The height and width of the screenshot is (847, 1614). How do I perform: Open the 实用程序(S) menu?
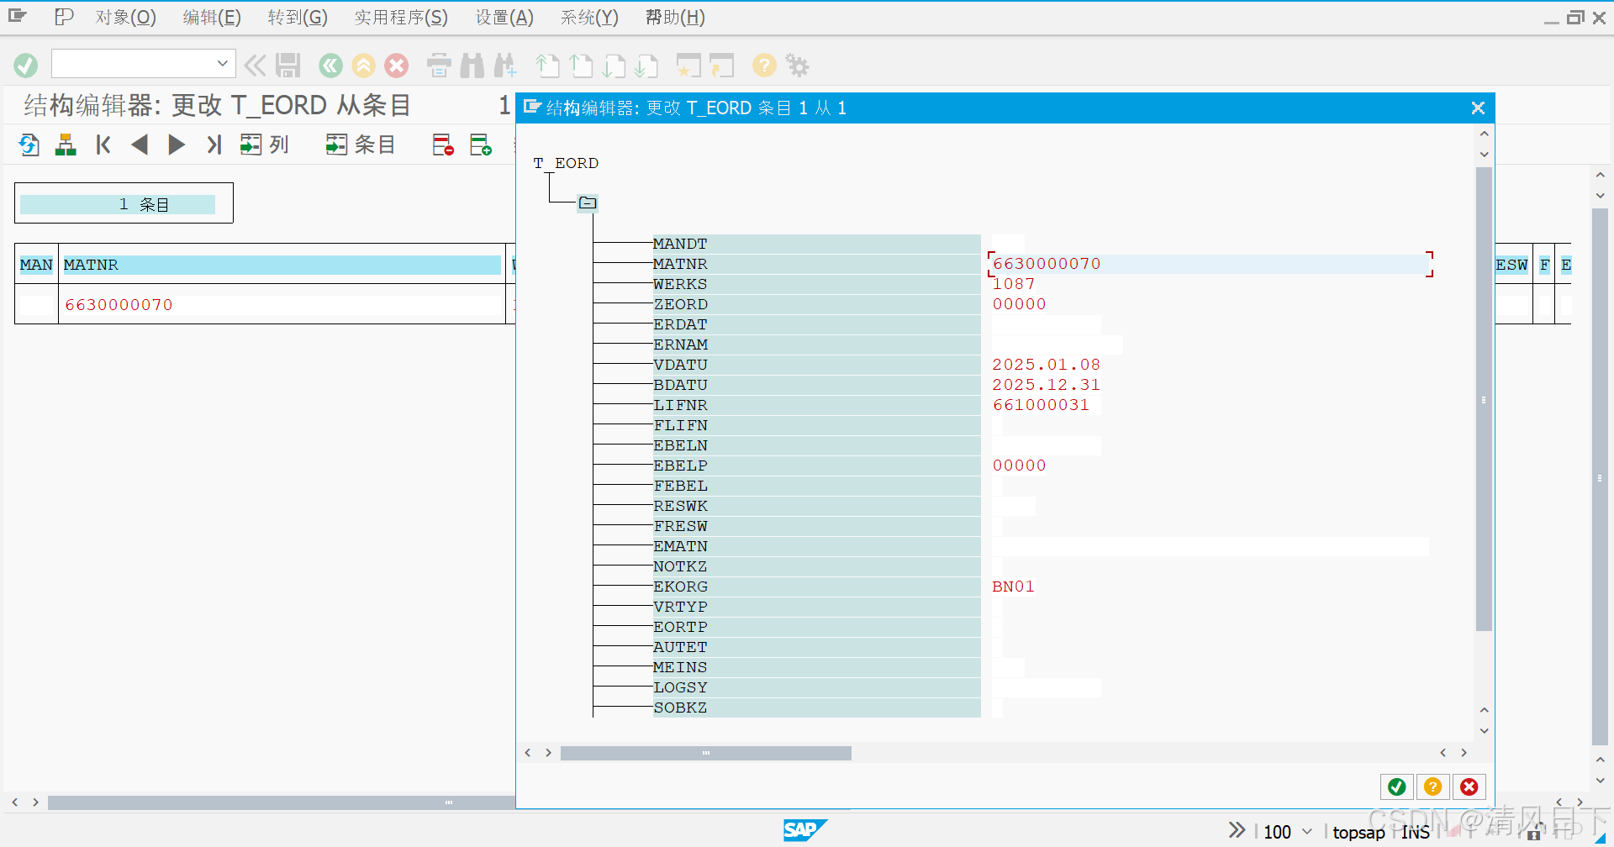401,17
